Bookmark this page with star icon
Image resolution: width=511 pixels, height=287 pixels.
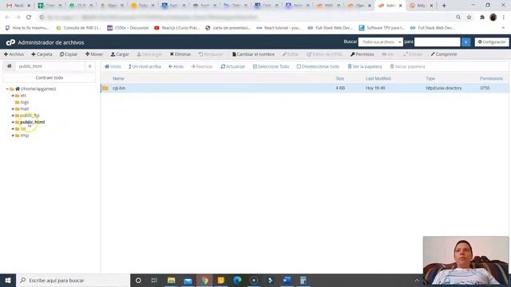[x=469, y=18]
